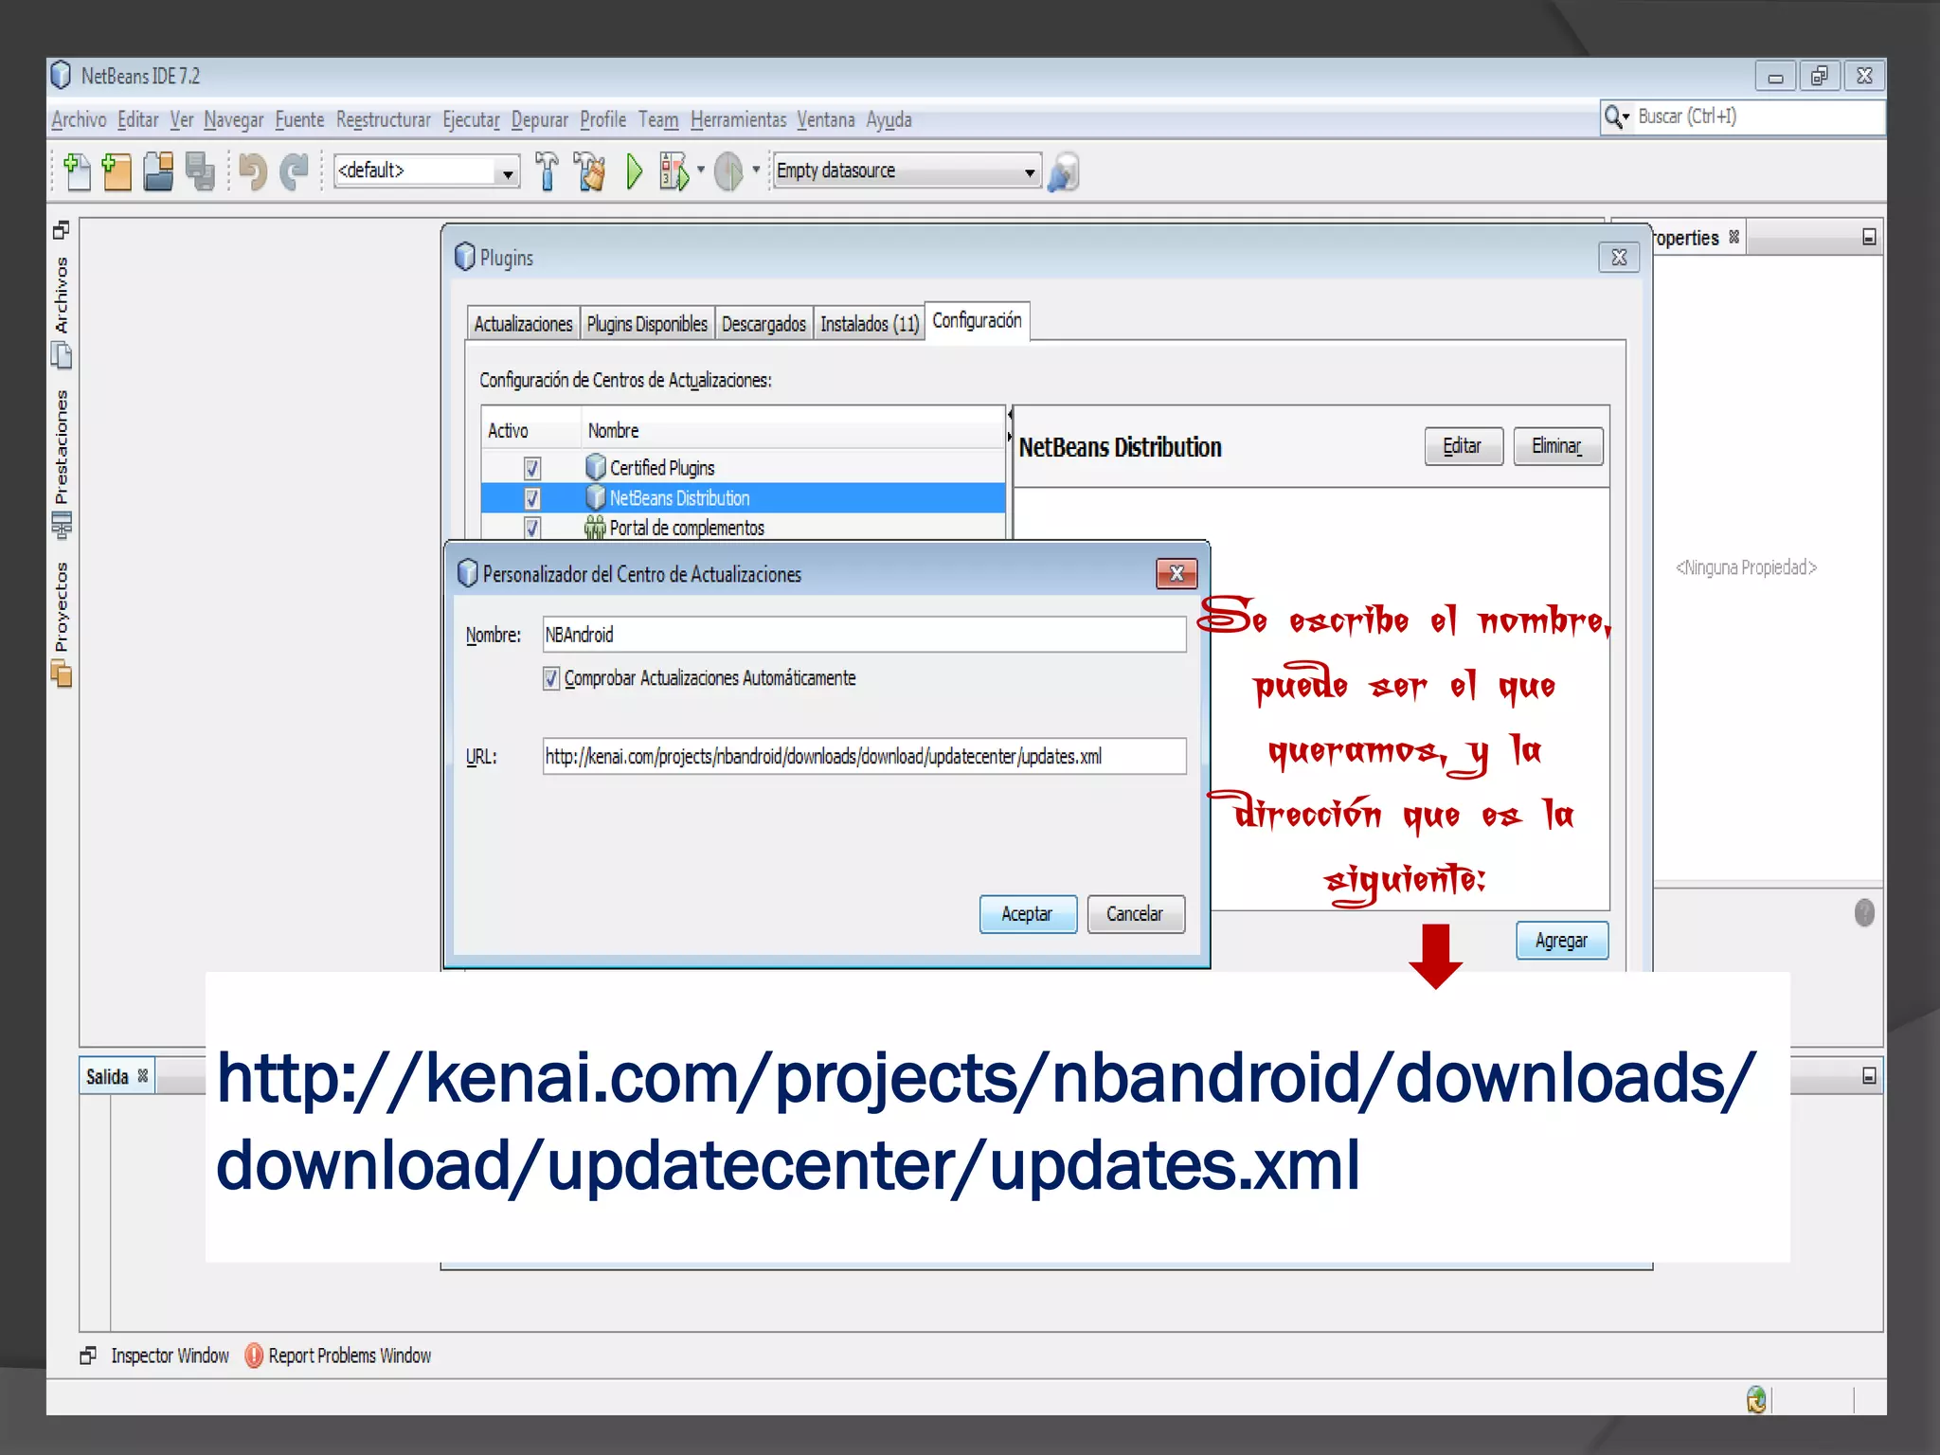Viewport: 1940px width, 1455px height.
Task: Open the Empty datasource dropdown
Action: point(1030,171)
